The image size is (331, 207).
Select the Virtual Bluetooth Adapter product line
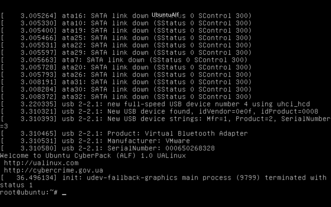click(x=177, y=133)
